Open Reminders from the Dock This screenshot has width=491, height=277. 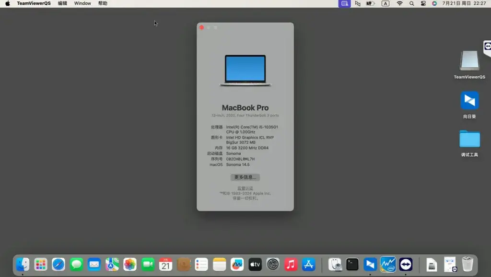pos(201,265)
